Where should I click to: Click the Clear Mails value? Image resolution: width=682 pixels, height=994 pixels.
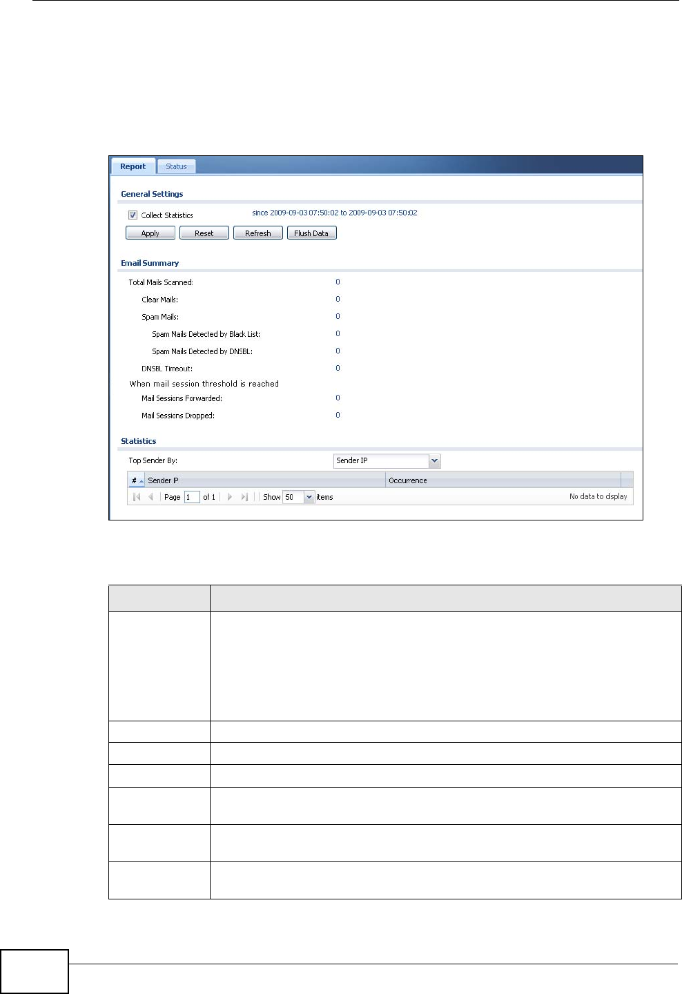(x=338, y=299)
